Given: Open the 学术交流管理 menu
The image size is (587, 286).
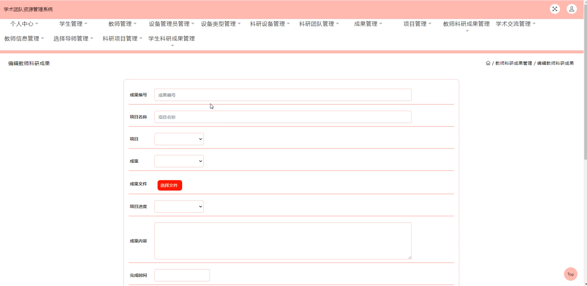Looking at the screenshot, I should tap(516, 24).
